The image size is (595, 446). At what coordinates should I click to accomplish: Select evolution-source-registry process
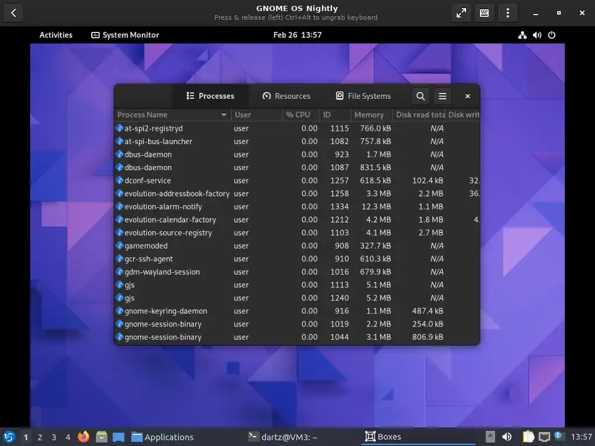297,232
